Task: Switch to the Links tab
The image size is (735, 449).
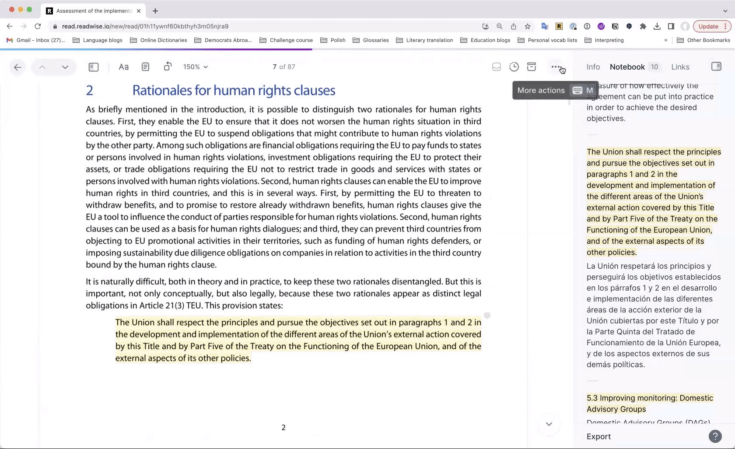Action: (x=680, y=67)
